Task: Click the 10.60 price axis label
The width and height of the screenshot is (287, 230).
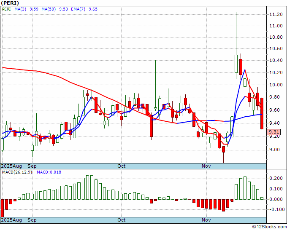Action: [x=276, y=48]
